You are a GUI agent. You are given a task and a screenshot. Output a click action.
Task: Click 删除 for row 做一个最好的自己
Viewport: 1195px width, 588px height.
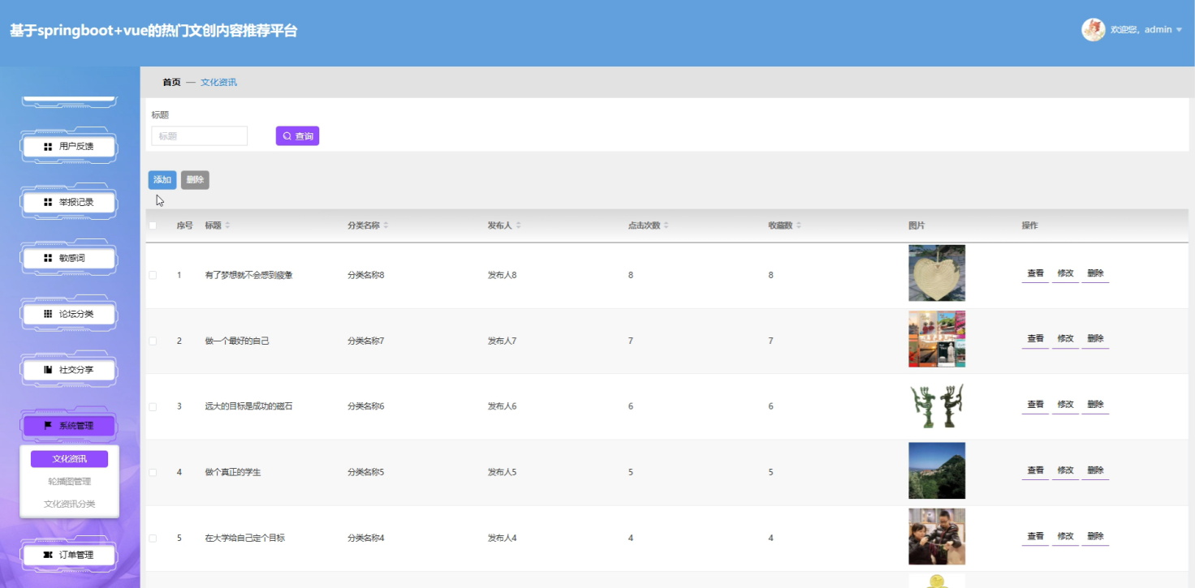pyautogui.click(x=1095, y=339)
